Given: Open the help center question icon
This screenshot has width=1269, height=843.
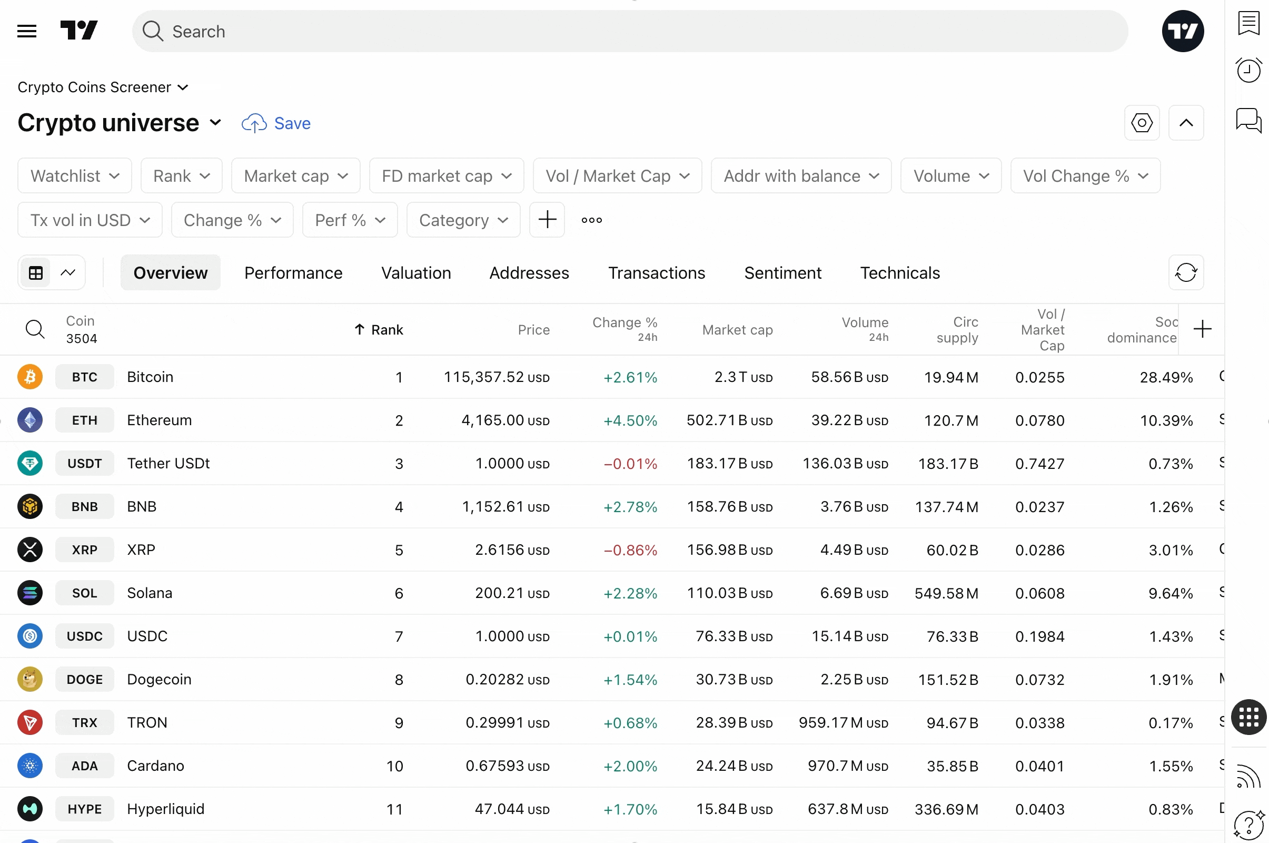Looking at the screenshot, I should tap(1248, 824).
